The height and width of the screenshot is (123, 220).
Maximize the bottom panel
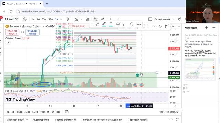178,120
